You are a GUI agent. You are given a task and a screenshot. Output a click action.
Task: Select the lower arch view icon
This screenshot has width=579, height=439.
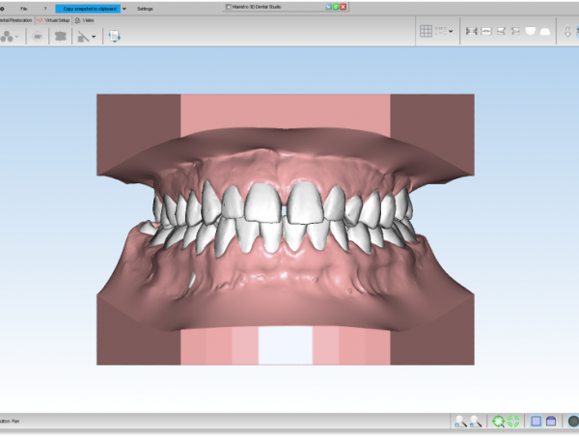(544, 32)
